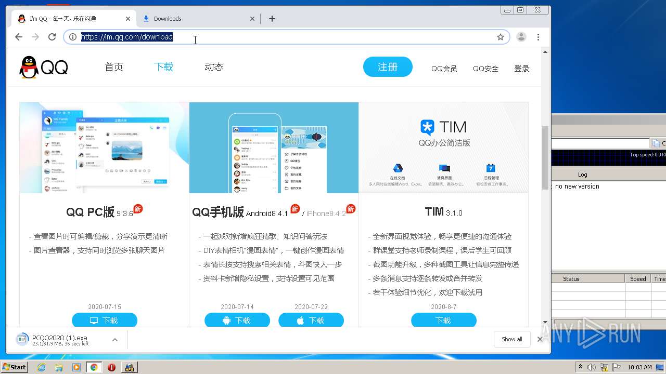Open the Chrome three-dot menu
This screenshot has height=374, width=666.
click(x=538, y=37)
